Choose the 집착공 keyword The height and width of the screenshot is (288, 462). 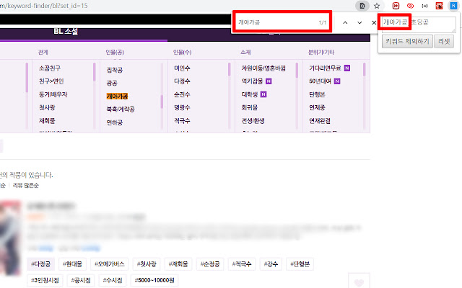point(115,70)
